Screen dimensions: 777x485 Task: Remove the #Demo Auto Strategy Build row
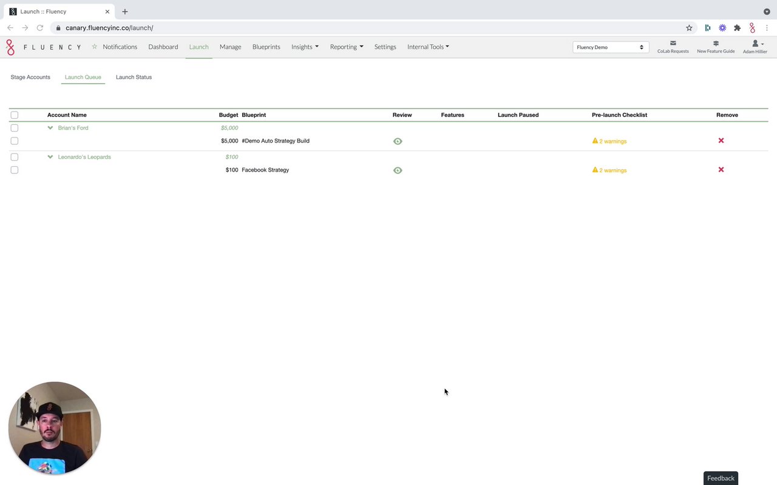coord(721,141)
